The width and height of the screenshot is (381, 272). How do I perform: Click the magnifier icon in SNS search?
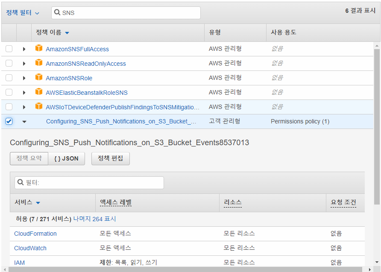click(x=57, y=12)
